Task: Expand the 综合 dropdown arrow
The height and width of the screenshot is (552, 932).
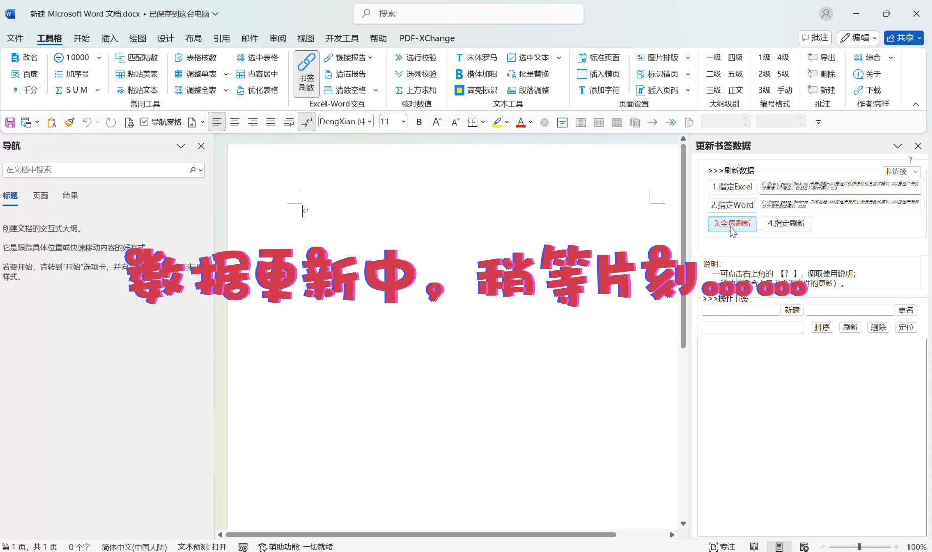Action: tap(891, 57)
